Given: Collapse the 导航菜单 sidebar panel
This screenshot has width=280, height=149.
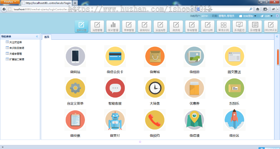Looking at the screenshot, I should (x=37, y=36).
